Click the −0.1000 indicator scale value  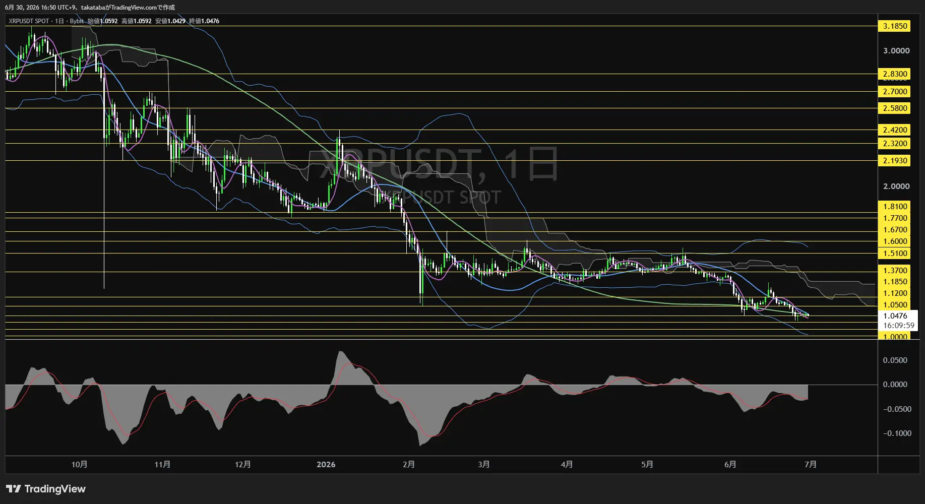(x=897, y=433)
